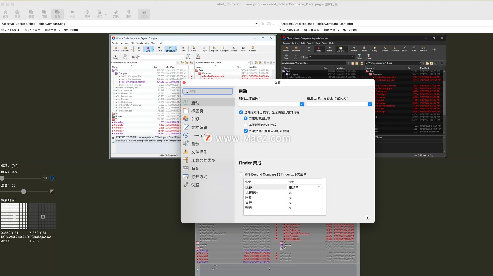
Task: Click the 格式 format toolbar icon
Action: [99, 14]
